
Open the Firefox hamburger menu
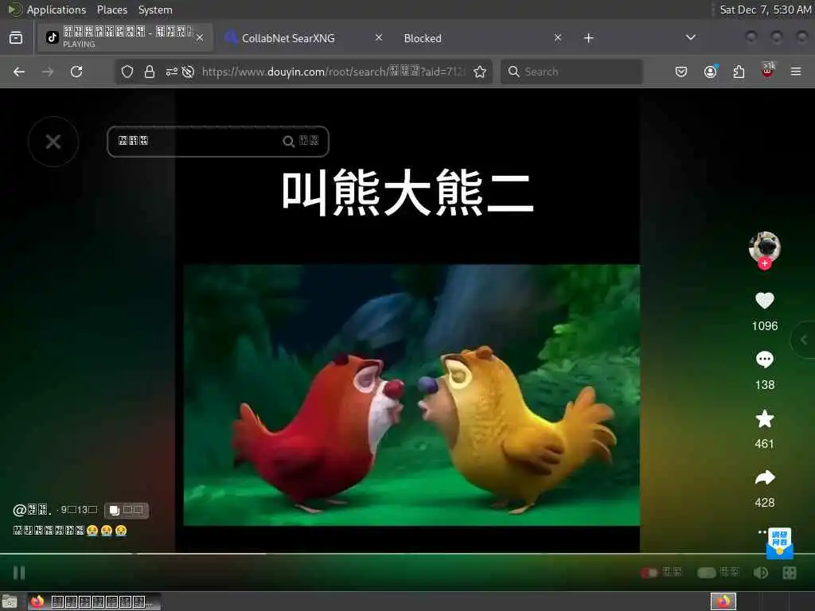796,72
